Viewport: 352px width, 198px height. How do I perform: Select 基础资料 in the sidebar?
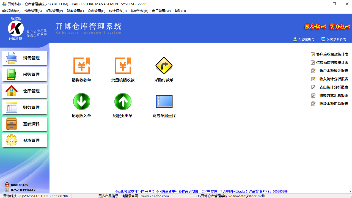click(x=24, y=124)
